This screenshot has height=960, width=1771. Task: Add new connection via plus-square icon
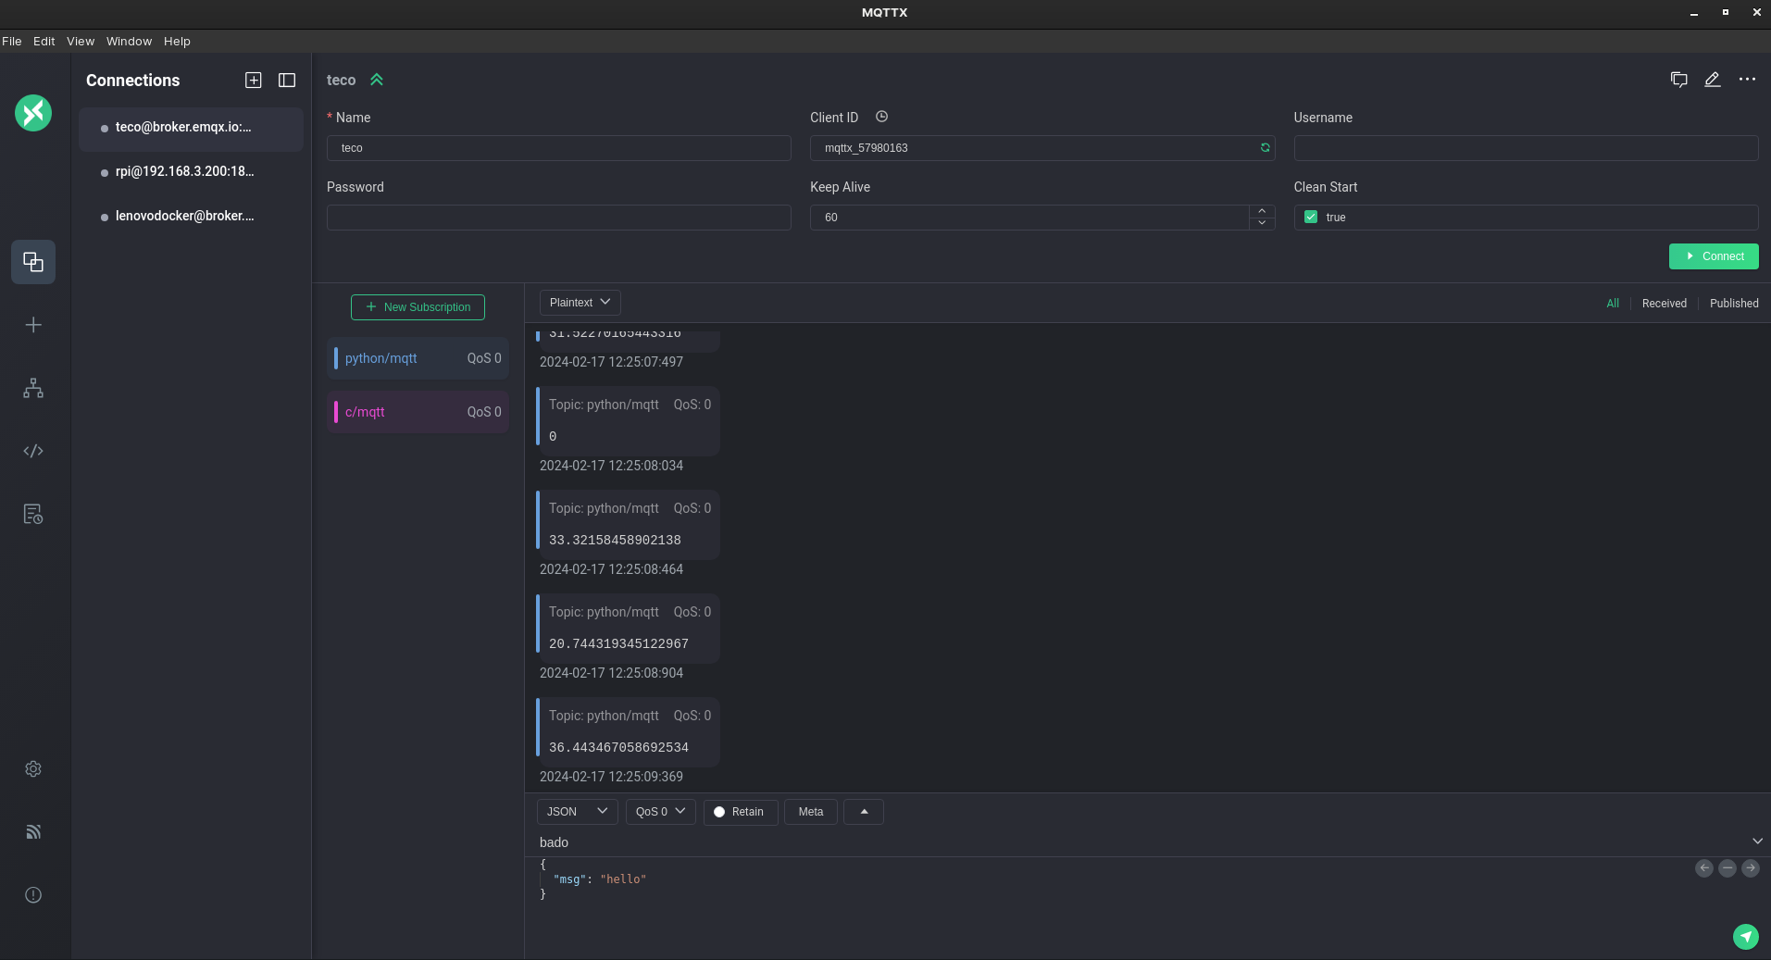253,81
